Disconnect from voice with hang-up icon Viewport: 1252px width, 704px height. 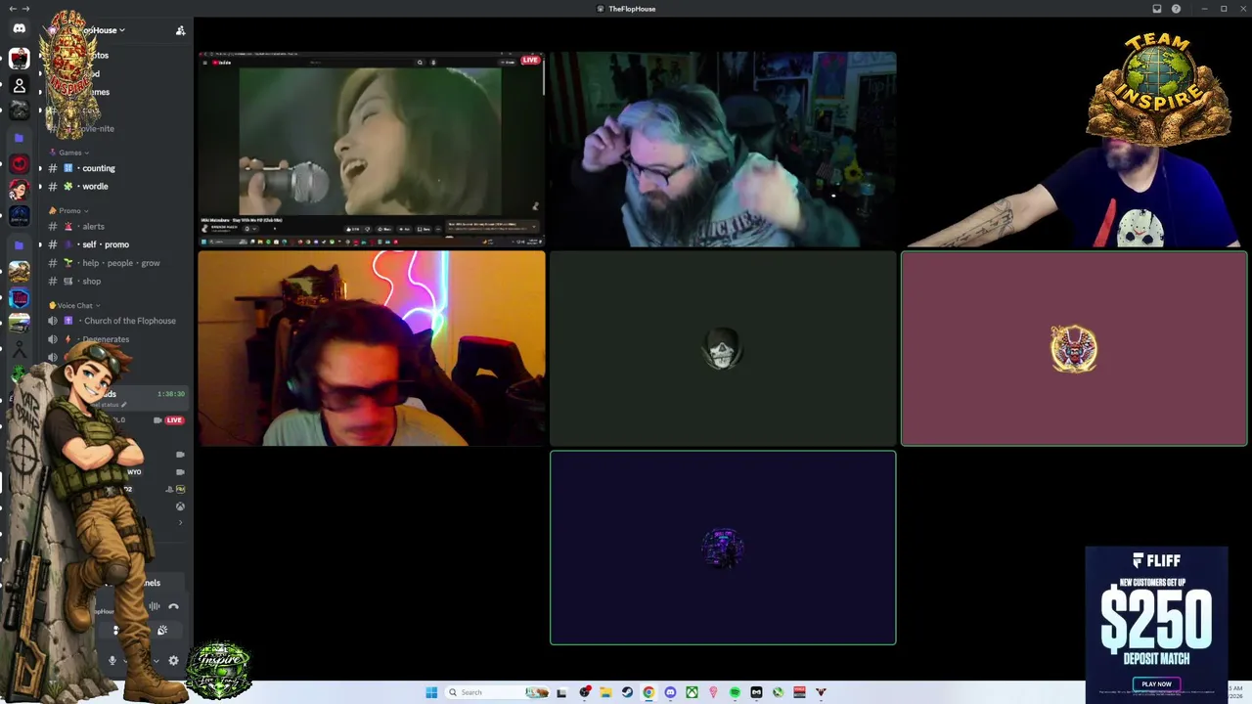pyautogui.click(x=174, y=607)
